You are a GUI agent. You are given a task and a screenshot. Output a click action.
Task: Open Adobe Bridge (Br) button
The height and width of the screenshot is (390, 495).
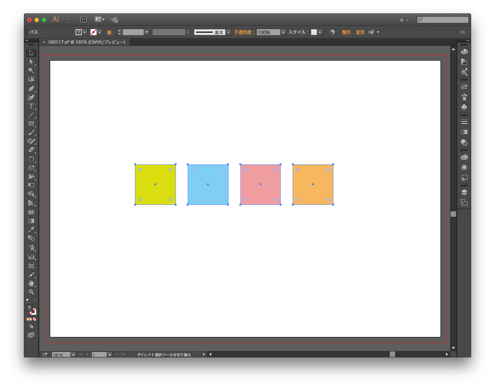click(70, 19)
